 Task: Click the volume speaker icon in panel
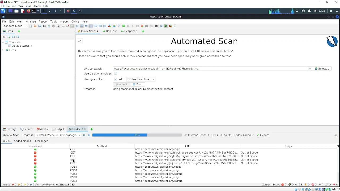[x=303, y=11]
